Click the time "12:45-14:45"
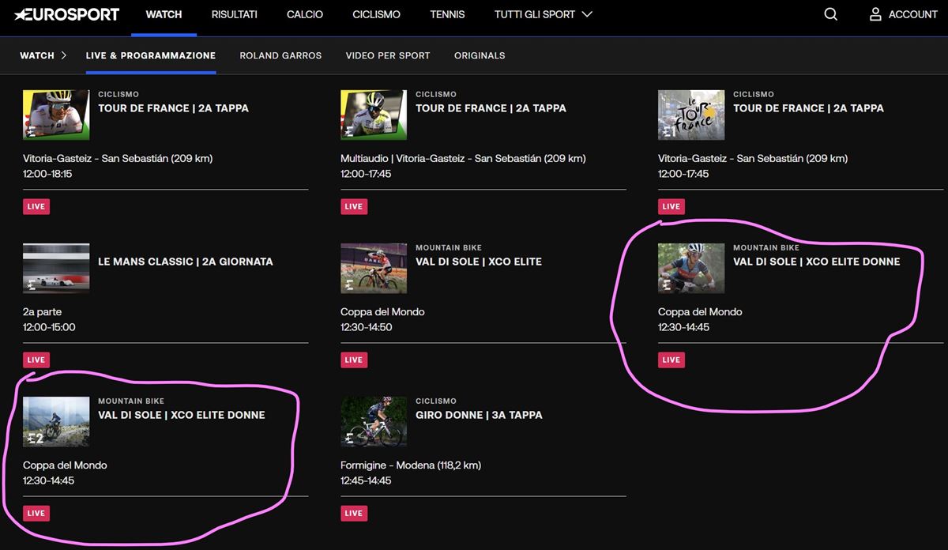The image size is (948, 550). 366,480
